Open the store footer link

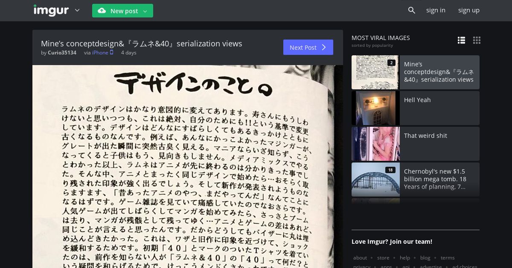click(x=383, y=258)
